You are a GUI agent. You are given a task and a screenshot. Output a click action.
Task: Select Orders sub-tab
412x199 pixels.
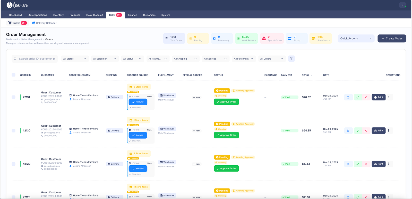pos(17,23)
